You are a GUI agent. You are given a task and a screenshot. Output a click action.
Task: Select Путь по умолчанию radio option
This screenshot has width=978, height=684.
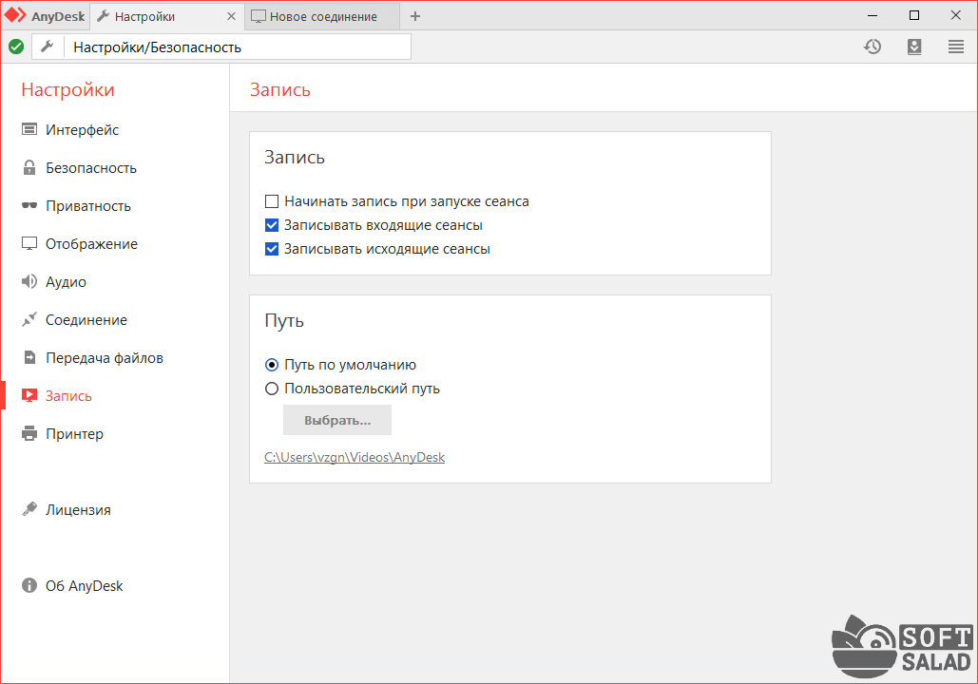(x=272, y=365)
